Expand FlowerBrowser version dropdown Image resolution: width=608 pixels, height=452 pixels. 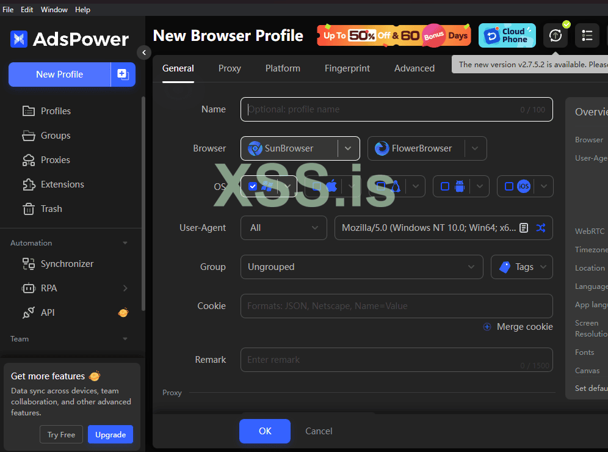pyautogui.click(x=475, y=148)
